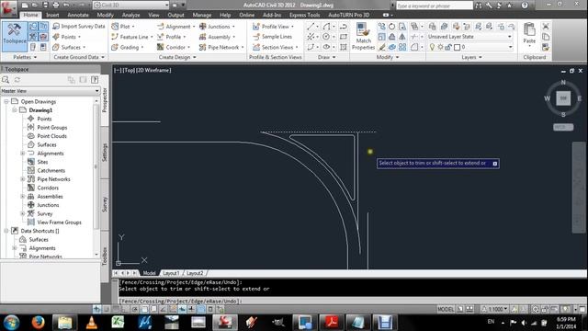Open the Toolspace palette button
588x331 pixels.
point(15,37)
